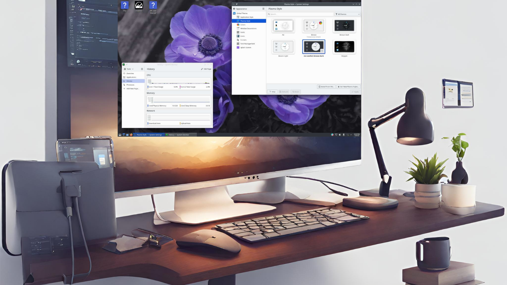507x285 pixels.
Task: Go back using the Appearance back arrow
Action: click(234, 9)
